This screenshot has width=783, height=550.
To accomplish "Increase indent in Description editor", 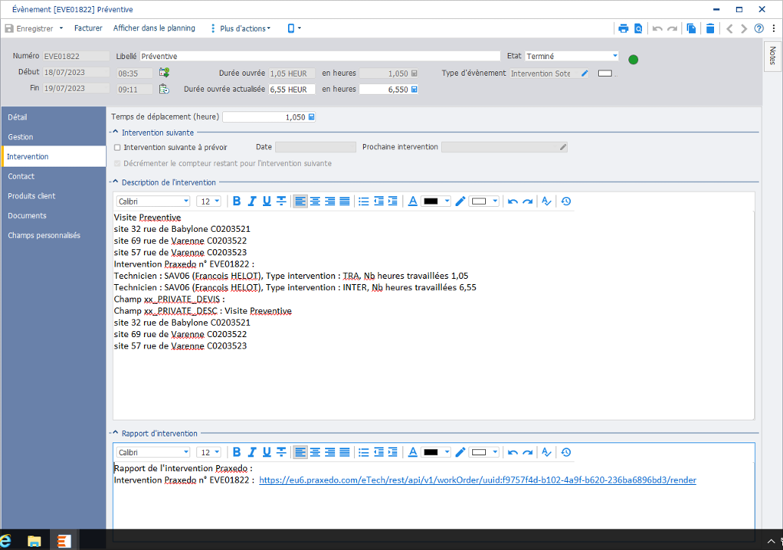I will (393, 201).
